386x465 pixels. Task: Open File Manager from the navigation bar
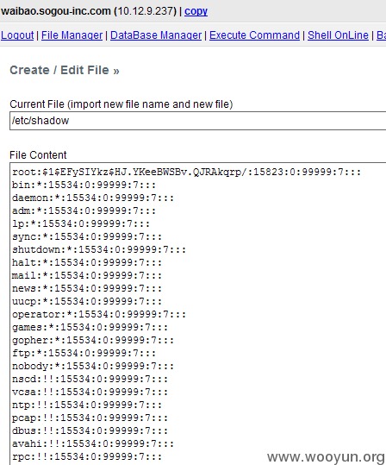(x=72, y=35)
